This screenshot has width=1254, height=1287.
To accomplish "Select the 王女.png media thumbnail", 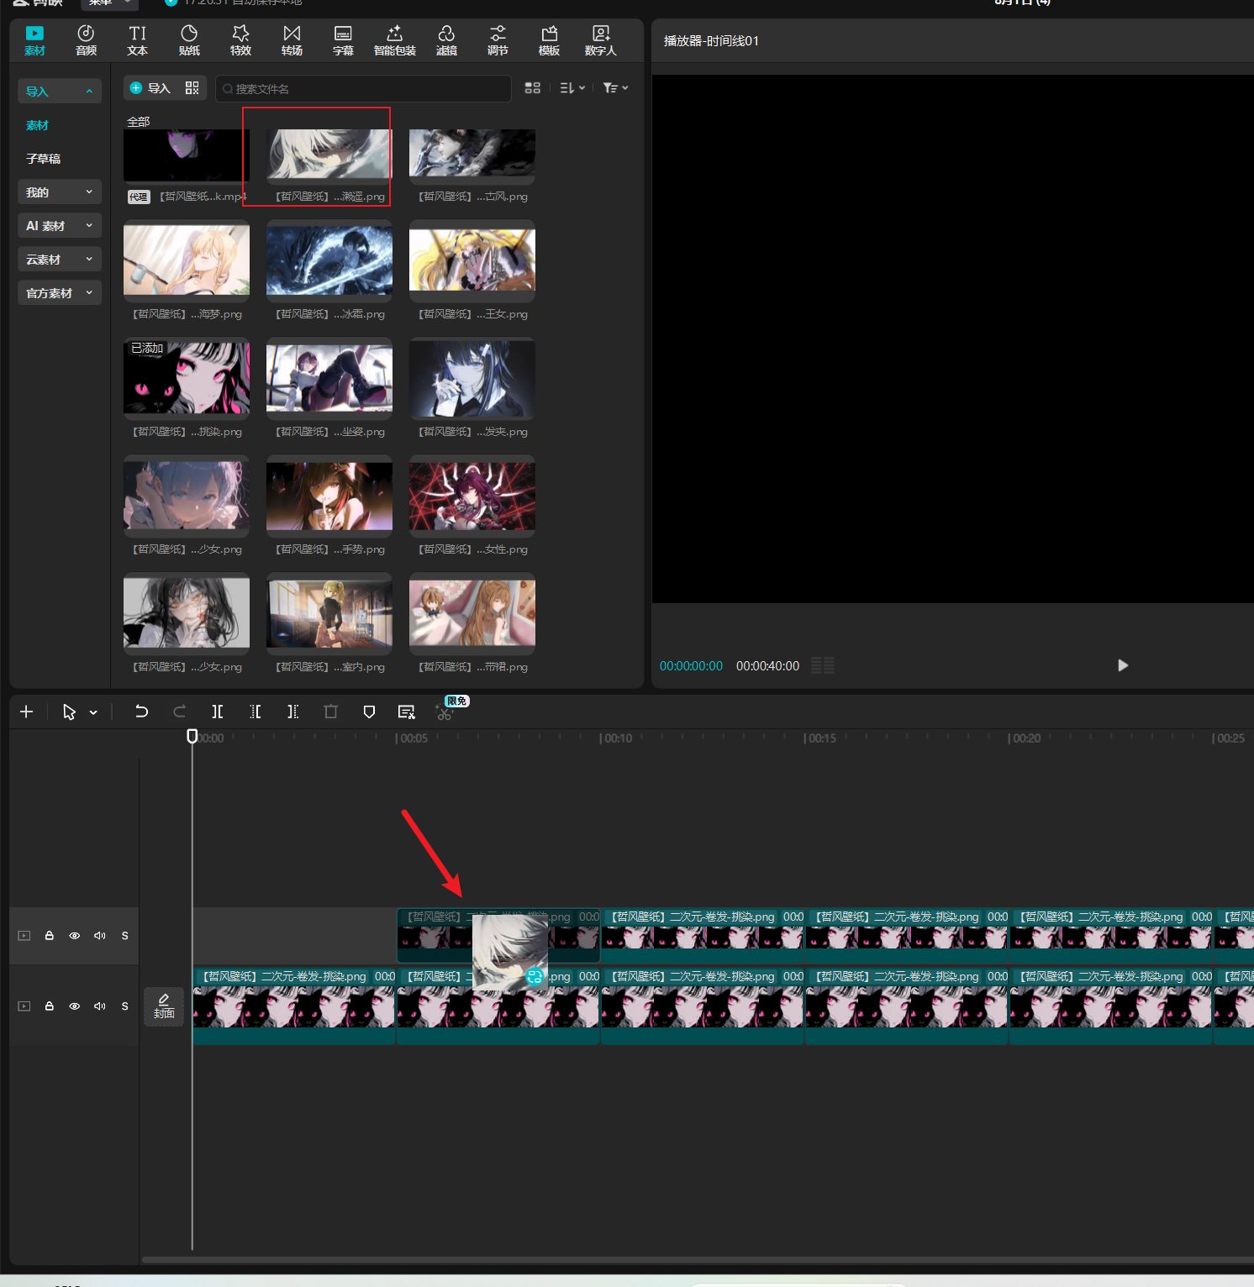I will point(472,260).
